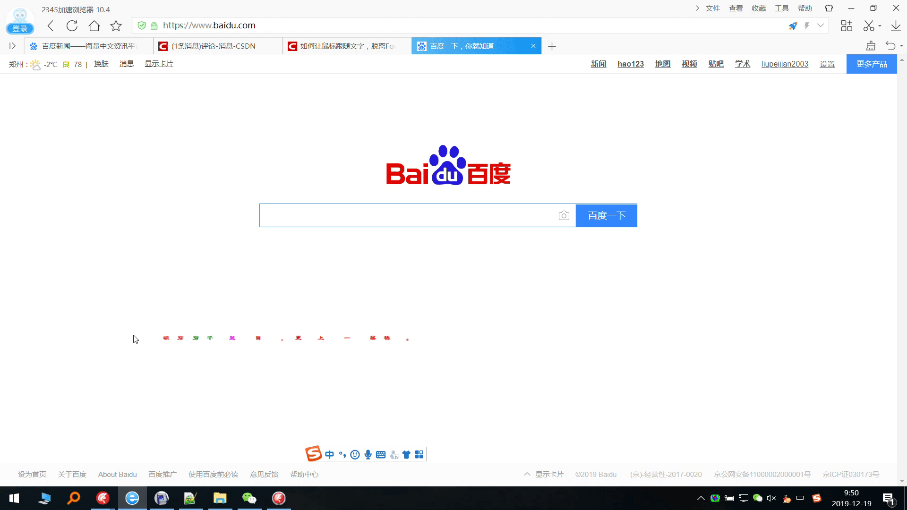Toggle Sogou punctuation mode icon
907x510 pixels.
tap(342, 454)
